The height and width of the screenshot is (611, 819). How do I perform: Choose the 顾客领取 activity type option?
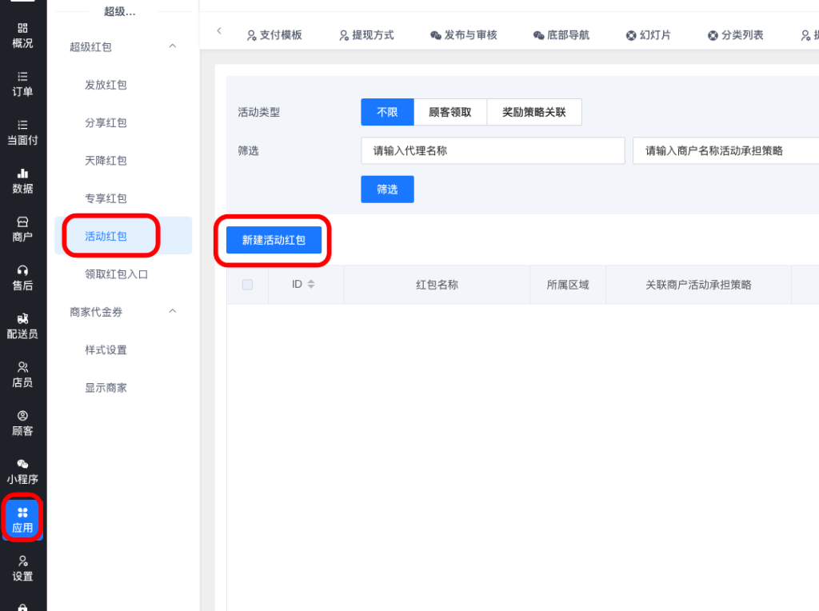click(450, 113)
